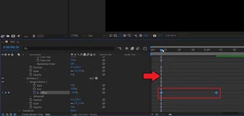244x116 pixels.
Task: Toggle the Hide Shy Layers icon
Action: (127, 49)
